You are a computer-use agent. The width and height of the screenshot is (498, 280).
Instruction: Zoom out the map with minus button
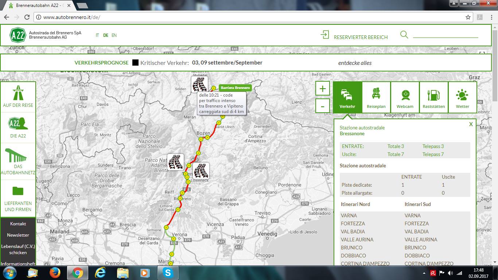coord(322,106)
